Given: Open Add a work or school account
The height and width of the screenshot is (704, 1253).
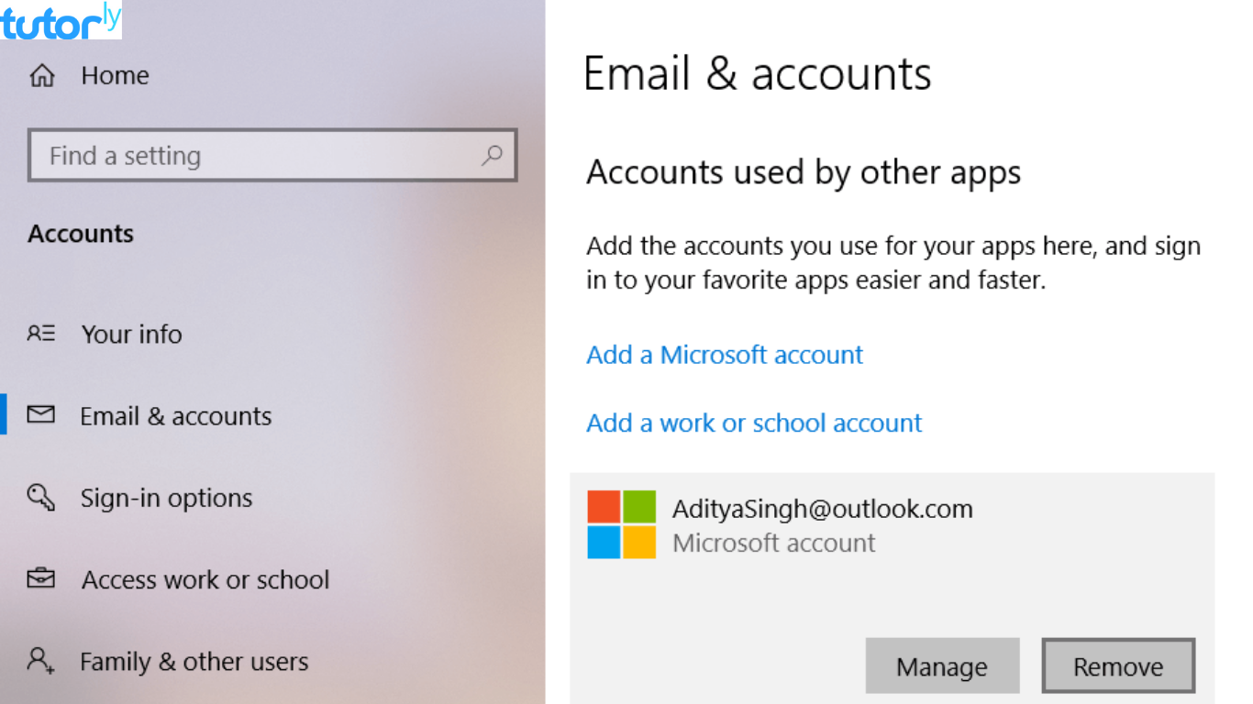Looking at the screenshot, I should 753,423.
